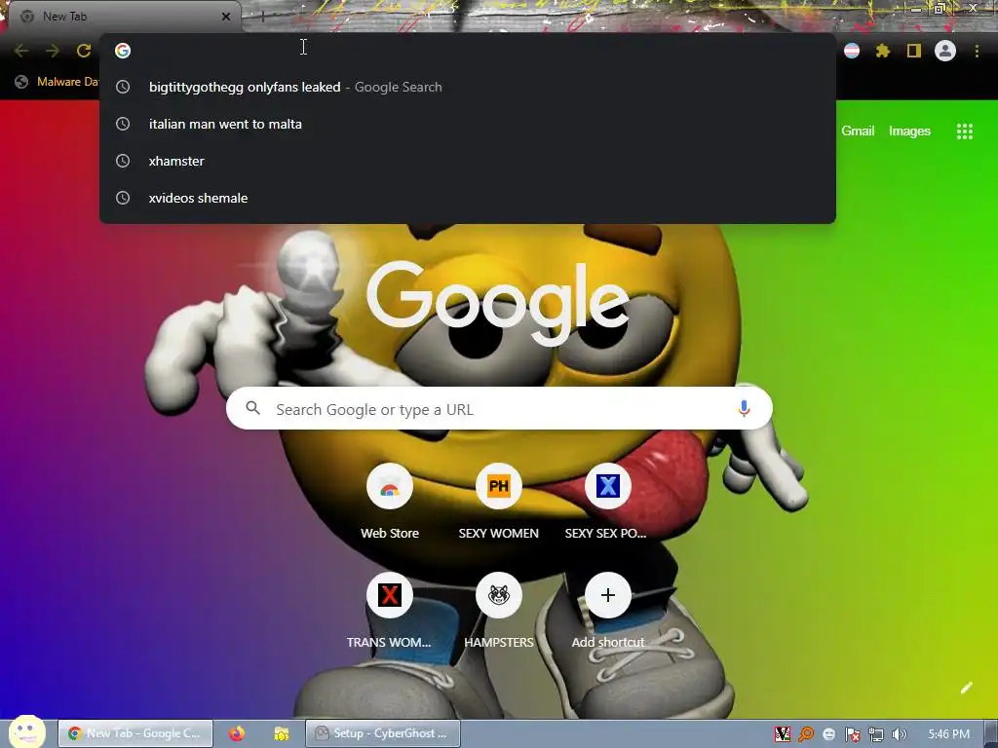Open the Start menu smiley button
Image resolution: width=998 pixels, height=748 pixels.
click(26, 732)
